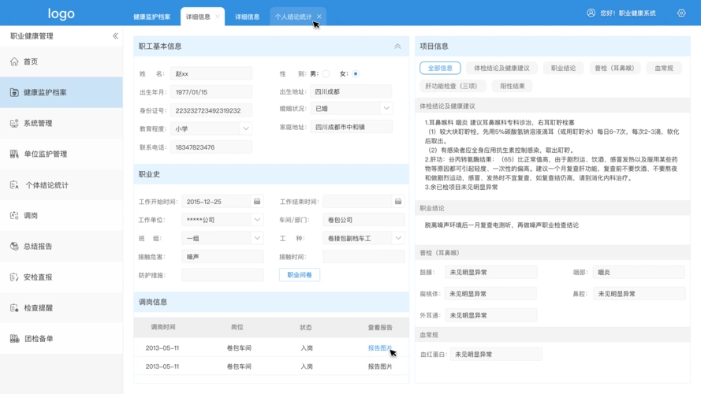Close the first 详细信息 tab
This screenshot has width=701, height=394.
click(218, 17)
